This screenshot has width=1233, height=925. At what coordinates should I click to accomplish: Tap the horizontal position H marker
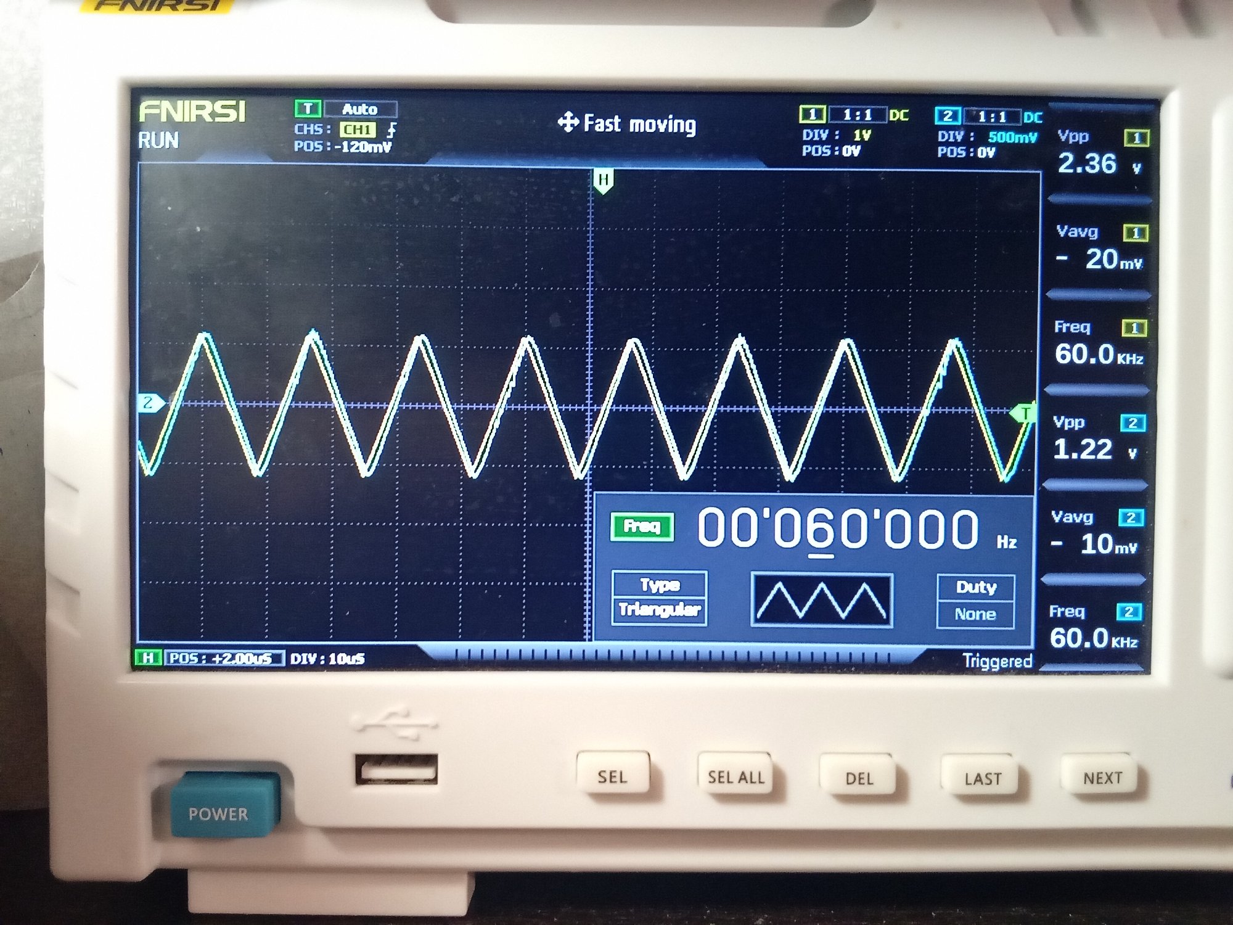(x=604, y=181)
